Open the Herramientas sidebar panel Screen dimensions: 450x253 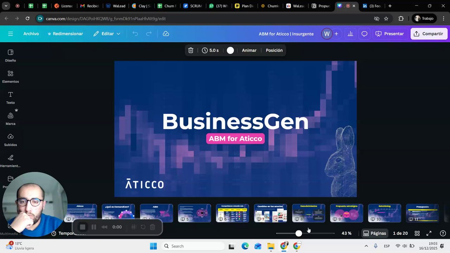[11, 161]
